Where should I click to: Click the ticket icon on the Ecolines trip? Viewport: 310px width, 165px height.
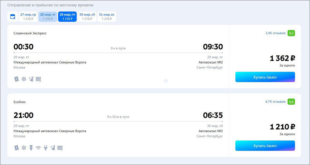coord(16,148)
